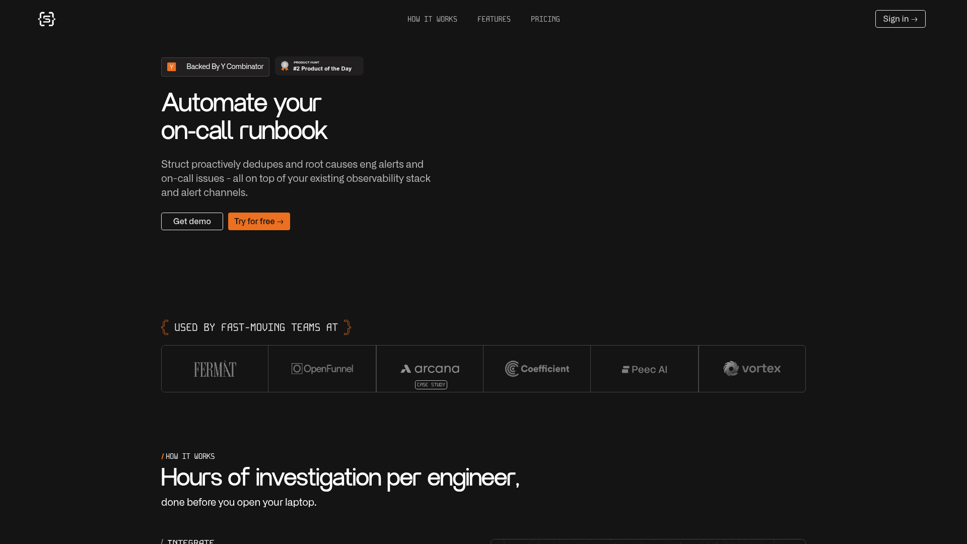Click the 'Struct proactively dedupes' description paragraph
This screenshot has height=544, width=967.
[296, 178]
